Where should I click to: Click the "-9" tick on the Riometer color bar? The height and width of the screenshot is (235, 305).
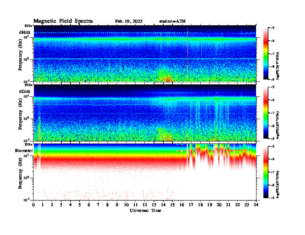tap(273, 198)
